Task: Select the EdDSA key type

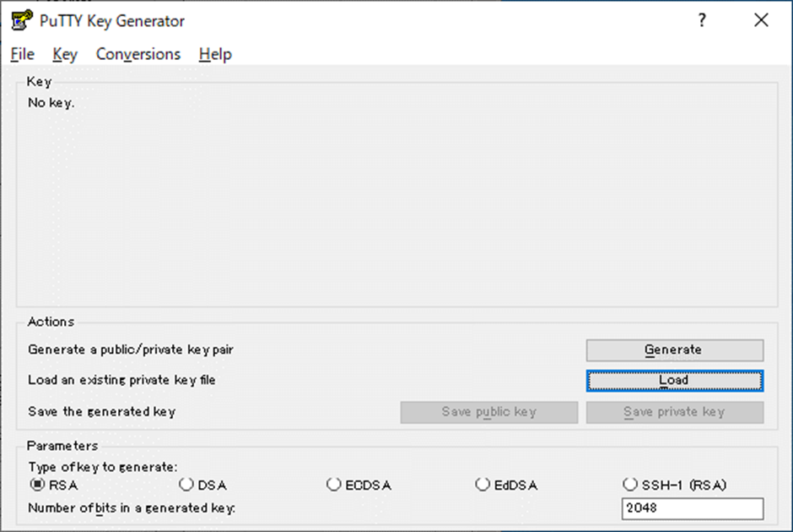Action: [506, 485]
